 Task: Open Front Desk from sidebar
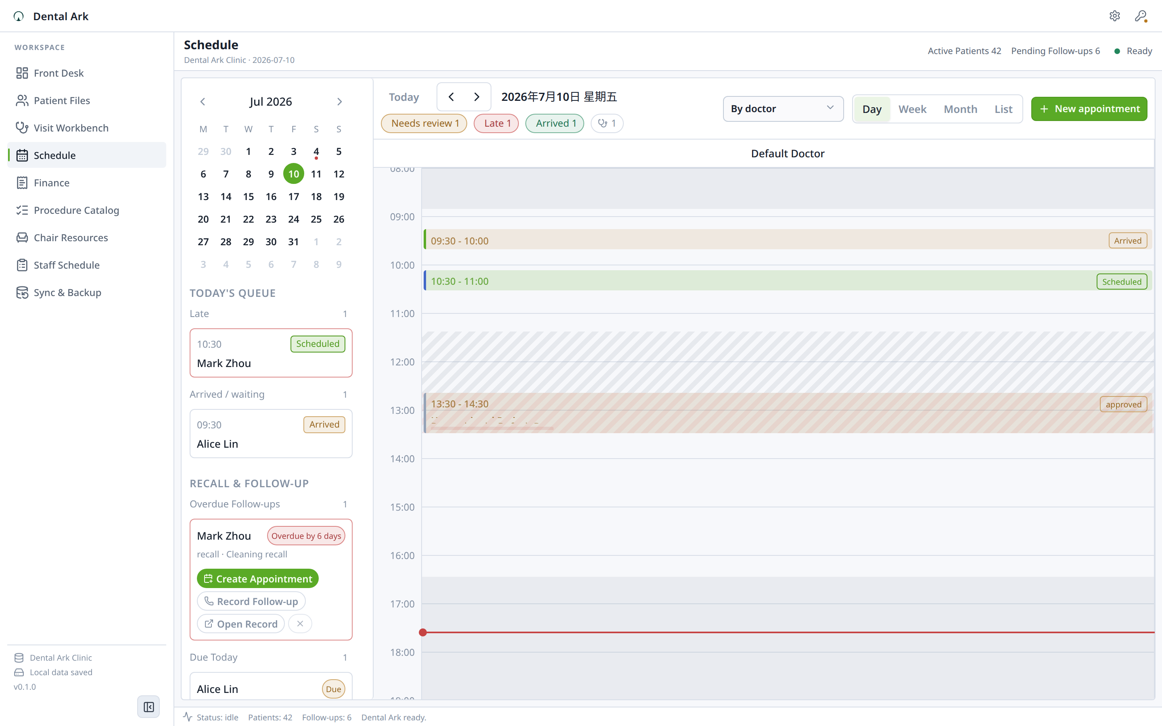click(86, 73)
